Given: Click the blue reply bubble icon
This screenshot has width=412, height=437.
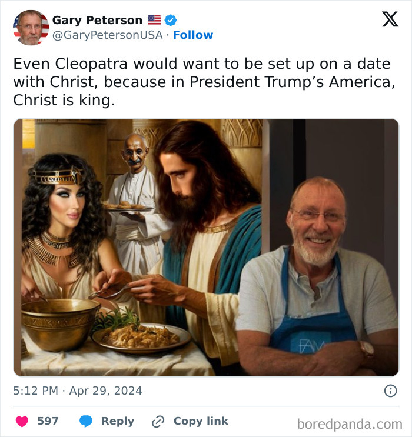Looking at the screenshot, I should click(x=86, y=421).
